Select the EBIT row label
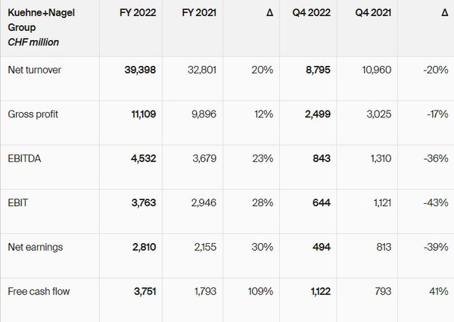The image size is (454, 322). click(x=18, y=202)
